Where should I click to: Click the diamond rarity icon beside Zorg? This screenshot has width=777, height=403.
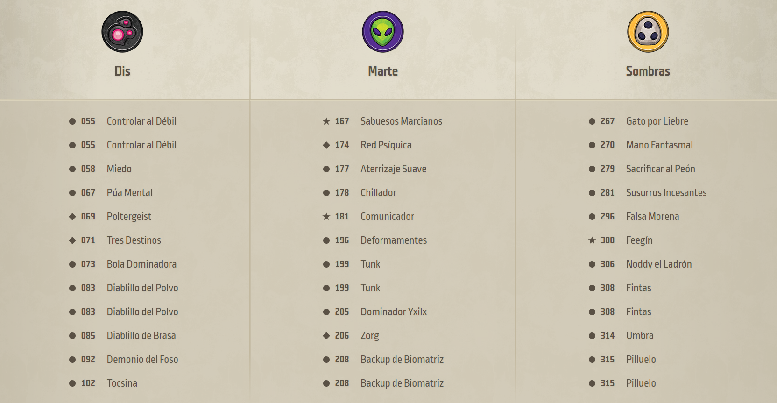click(x=326, y=336)
